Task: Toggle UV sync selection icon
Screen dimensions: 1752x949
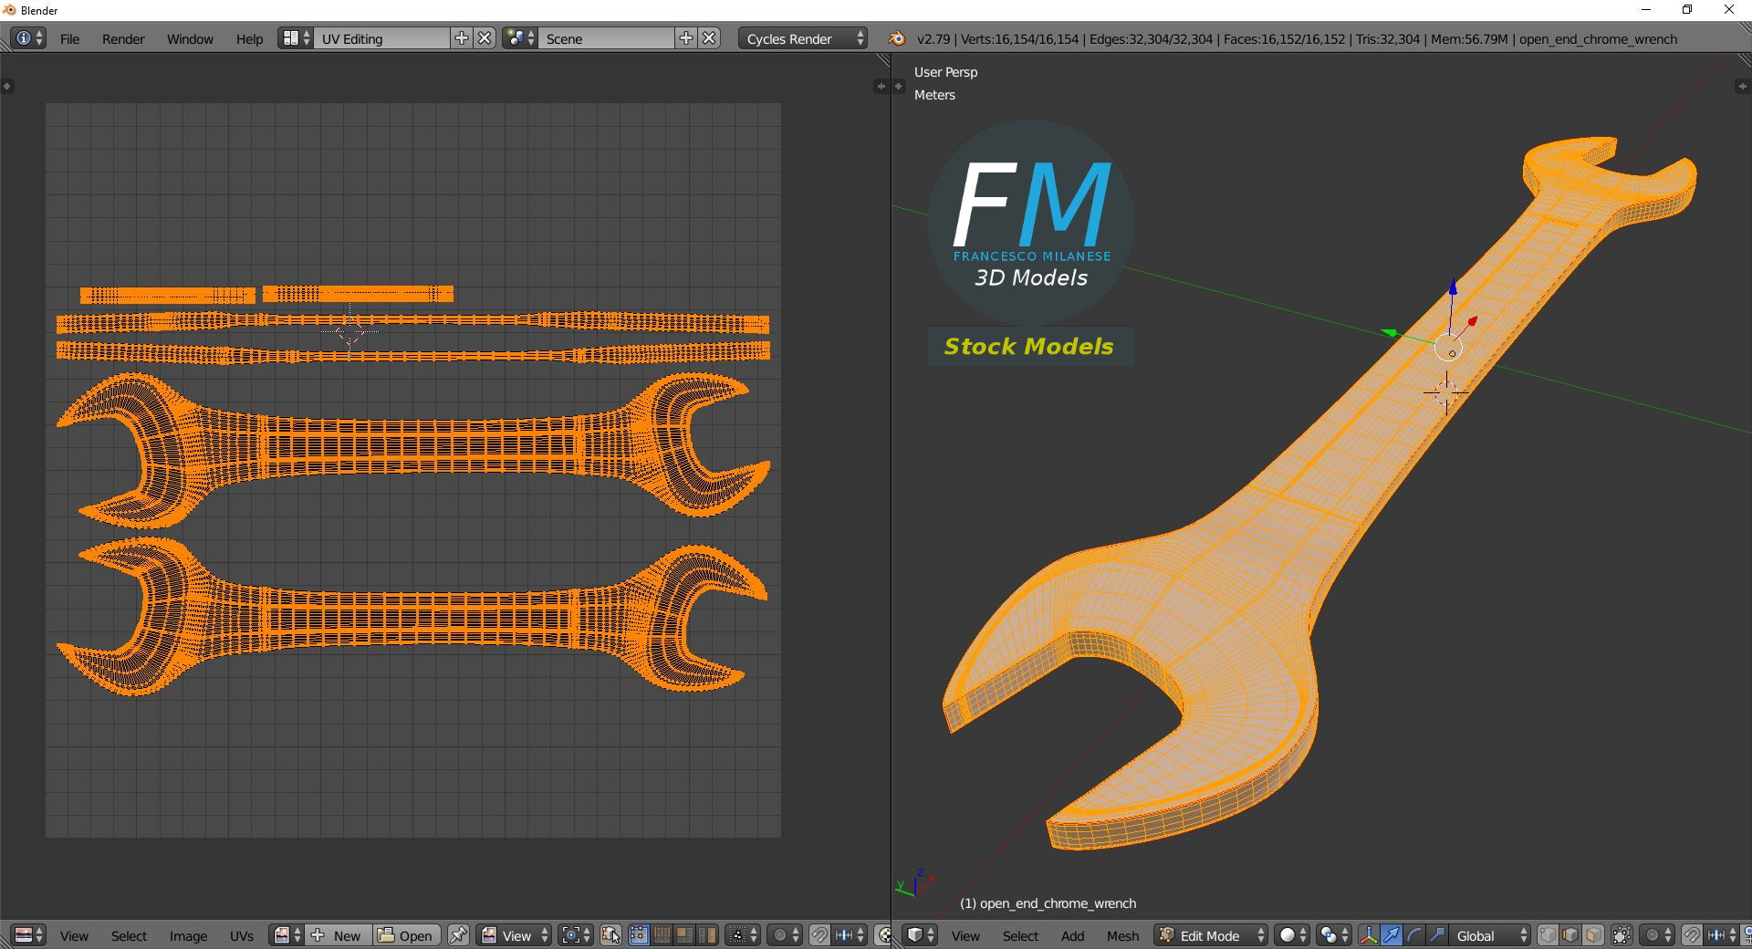Action: pyautogui.click(x=610, y=935)
